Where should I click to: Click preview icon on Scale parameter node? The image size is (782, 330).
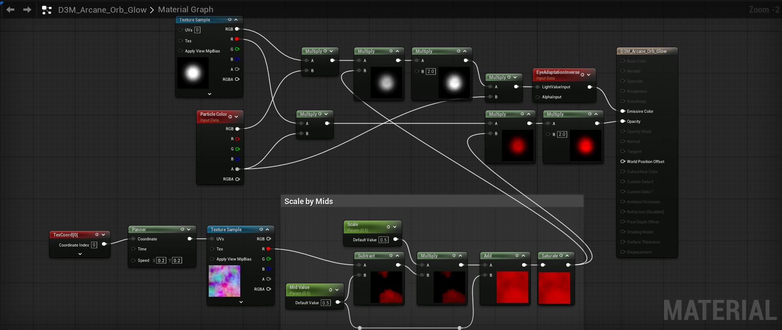[x=388, y=227]
